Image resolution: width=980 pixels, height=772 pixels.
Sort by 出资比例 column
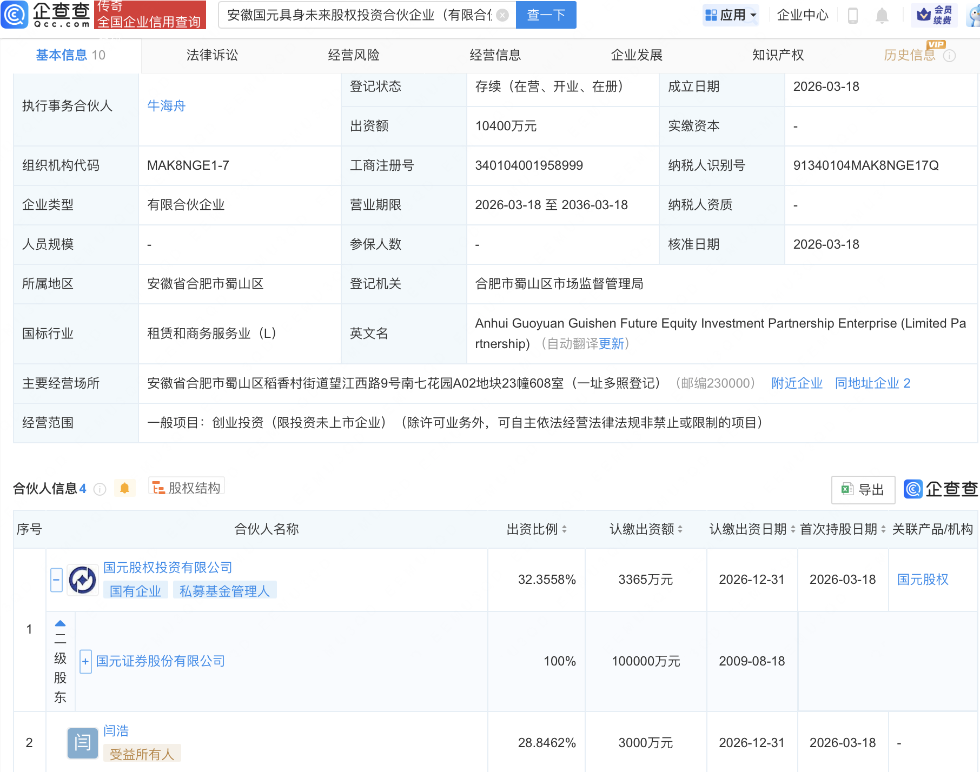pos(564,529)
